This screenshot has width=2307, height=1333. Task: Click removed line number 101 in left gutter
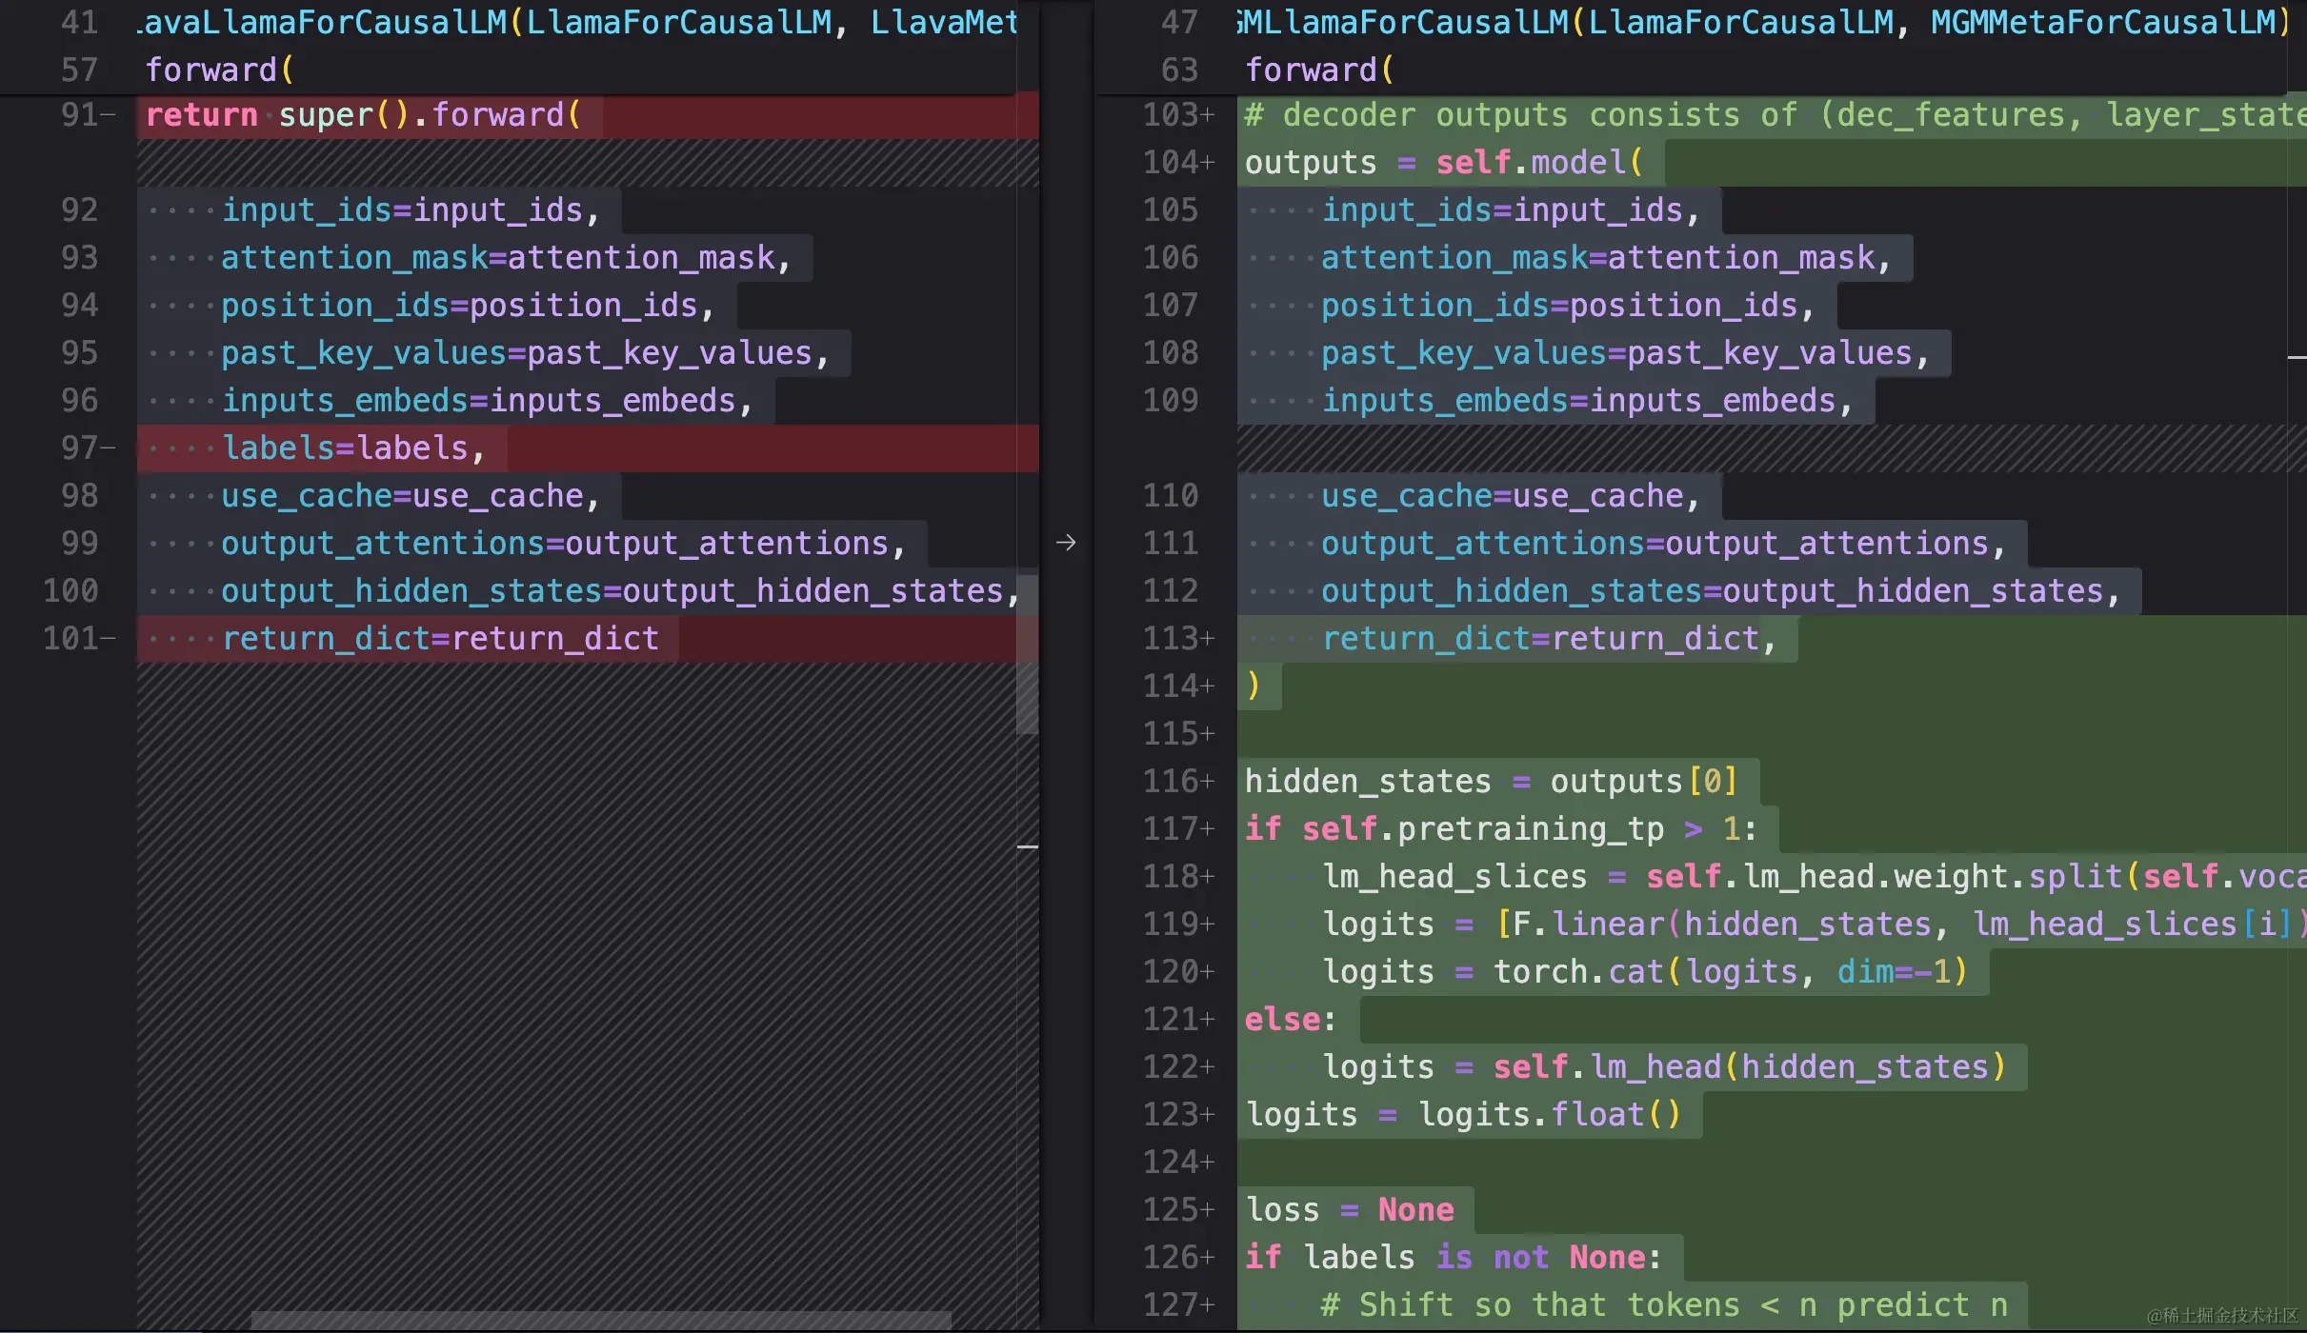tap(70, 638)
